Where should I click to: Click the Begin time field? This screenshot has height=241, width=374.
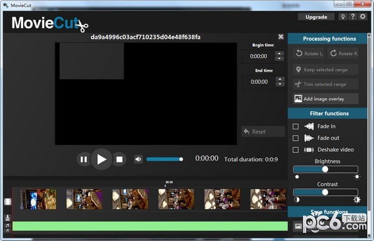259,56
